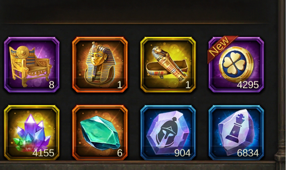
Task: Click the quantity 6 on the teal gem
Action: (x=120, y=153)
